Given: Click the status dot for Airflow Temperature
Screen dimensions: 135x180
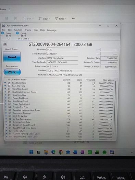Looking at the screenshot, I should [x=6, y=119].
